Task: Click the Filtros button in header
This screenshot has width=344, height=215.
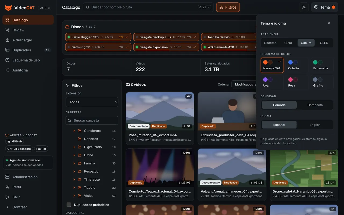Action: (228, 7)
